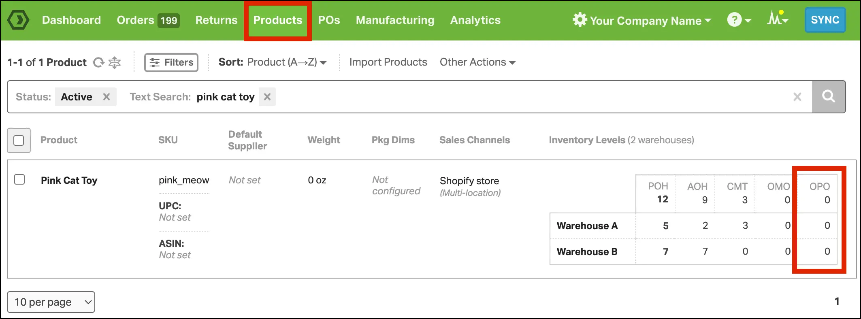Click the gear settings icon

(x=580, y=20)
